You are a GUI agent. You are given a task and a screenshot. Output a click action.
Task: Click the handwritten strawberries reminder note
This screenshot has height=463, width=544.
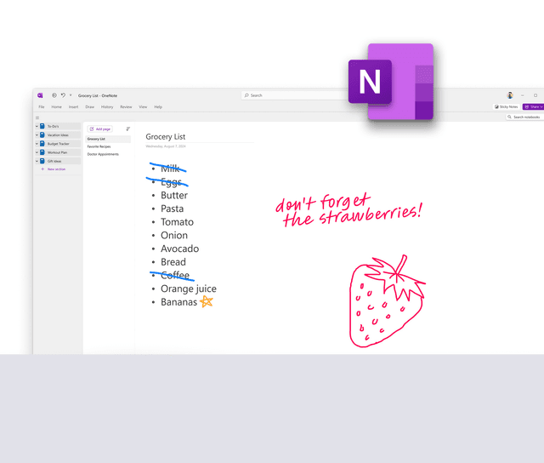349,210
